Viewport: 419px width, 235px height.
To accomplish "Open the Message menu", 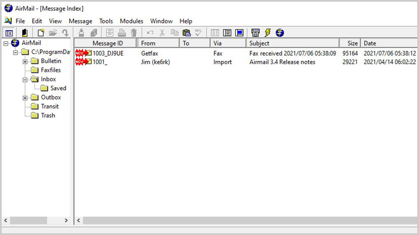I will click(80, 21).
